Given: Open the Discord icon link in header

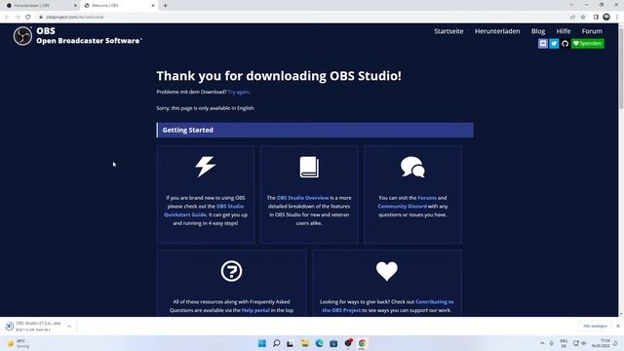Looking at the screenshot, I should click(x=543, y=43).
